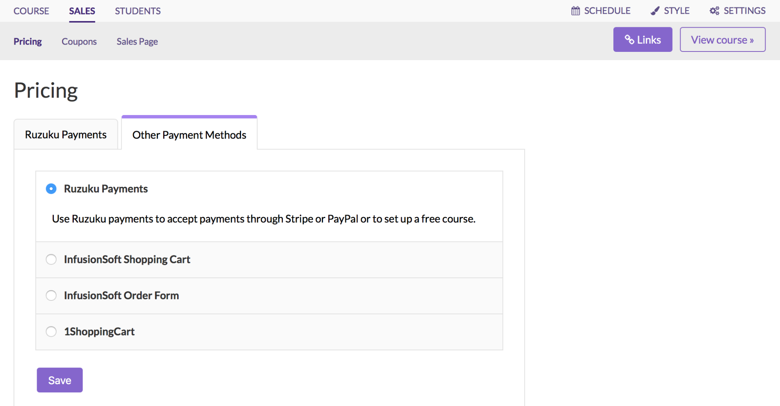
Task: Open the SALES top navigation item
Action: 82,11
